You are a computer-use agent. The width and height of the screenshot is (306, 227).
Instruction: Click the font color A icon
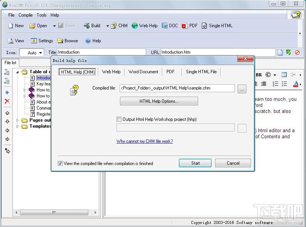tap(296, 84)
